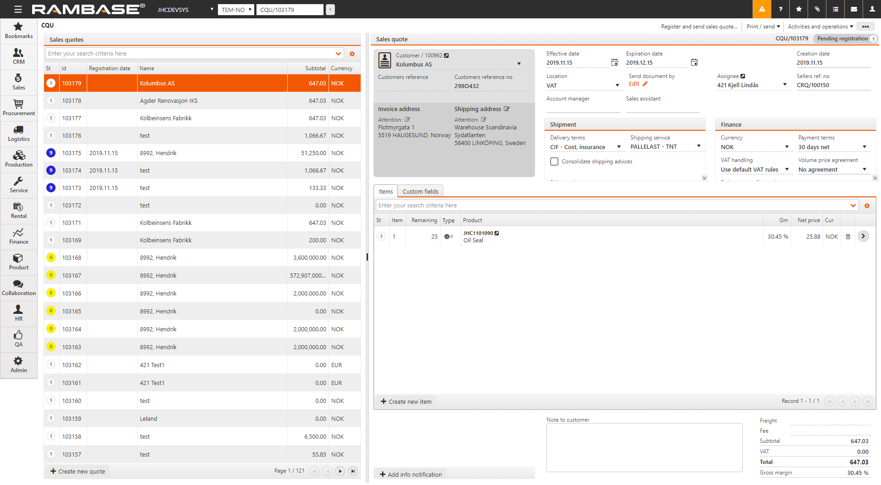Viewport: 881px width, 485px height.
Task: Edit the shipping address
Action: click(x=507, y=109)
